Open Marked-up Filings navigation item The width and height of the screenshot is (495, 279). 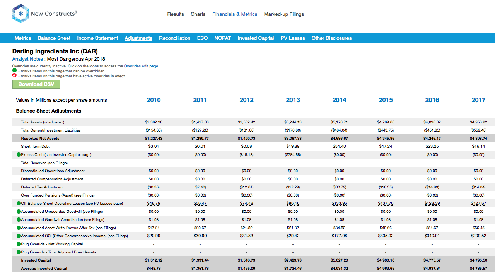click(284, 14)
